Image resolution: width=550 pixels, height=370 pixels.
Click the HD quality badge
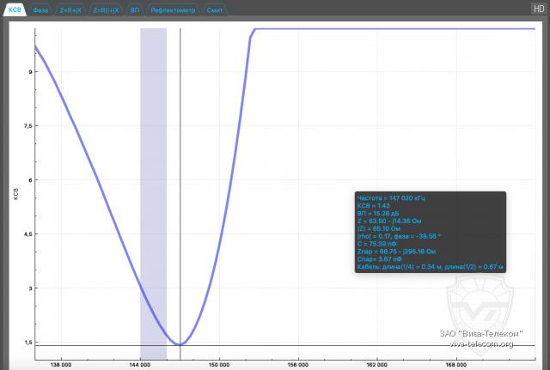point(539,9)
